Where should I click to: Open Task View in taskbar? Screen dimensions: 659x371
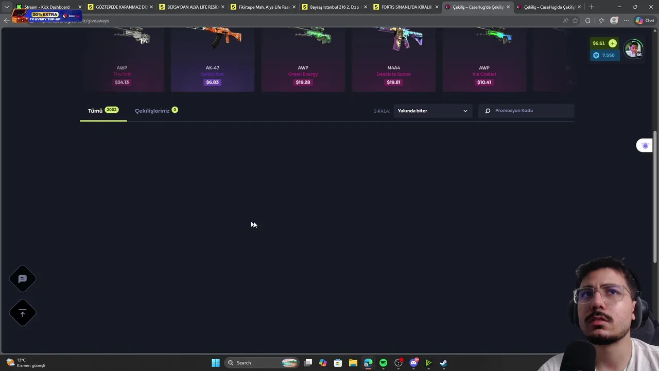click(x=308, y=363)
